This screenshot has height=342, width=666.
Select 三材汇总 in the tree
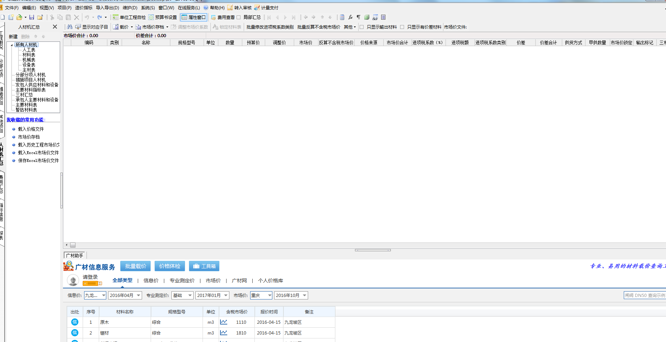click(x=24, y=95)
